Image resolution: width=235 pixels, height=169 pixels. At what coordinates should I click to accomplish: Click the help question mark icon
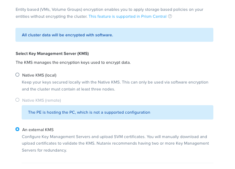click(x=170, y=17)
